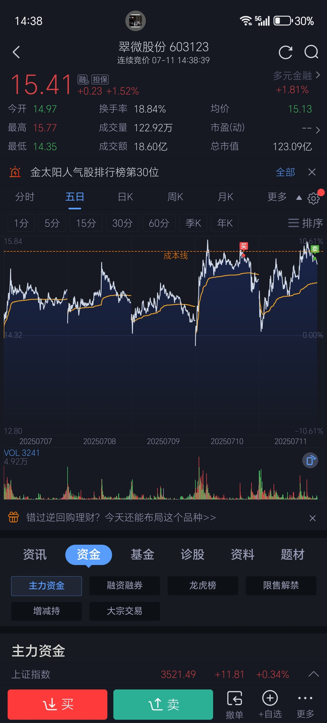Viewport: 327px width, 723px height.
Task: Switch to 日K daily candlestick tab
Action: click(125, 197)
